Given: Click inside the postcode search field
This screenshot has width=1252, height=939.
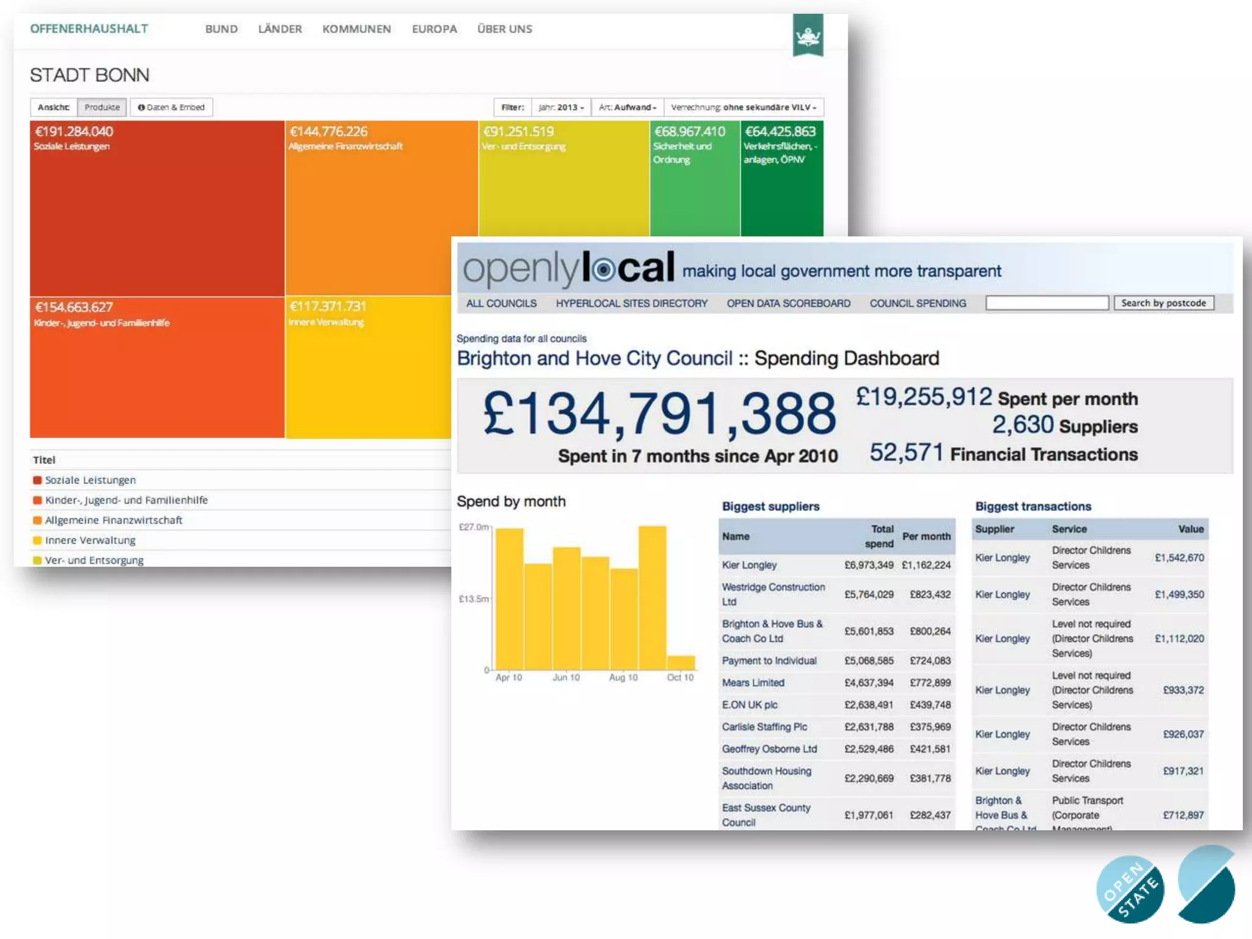Looking at the screenshot, I should pyautogui.click(x=1047, y=303).
